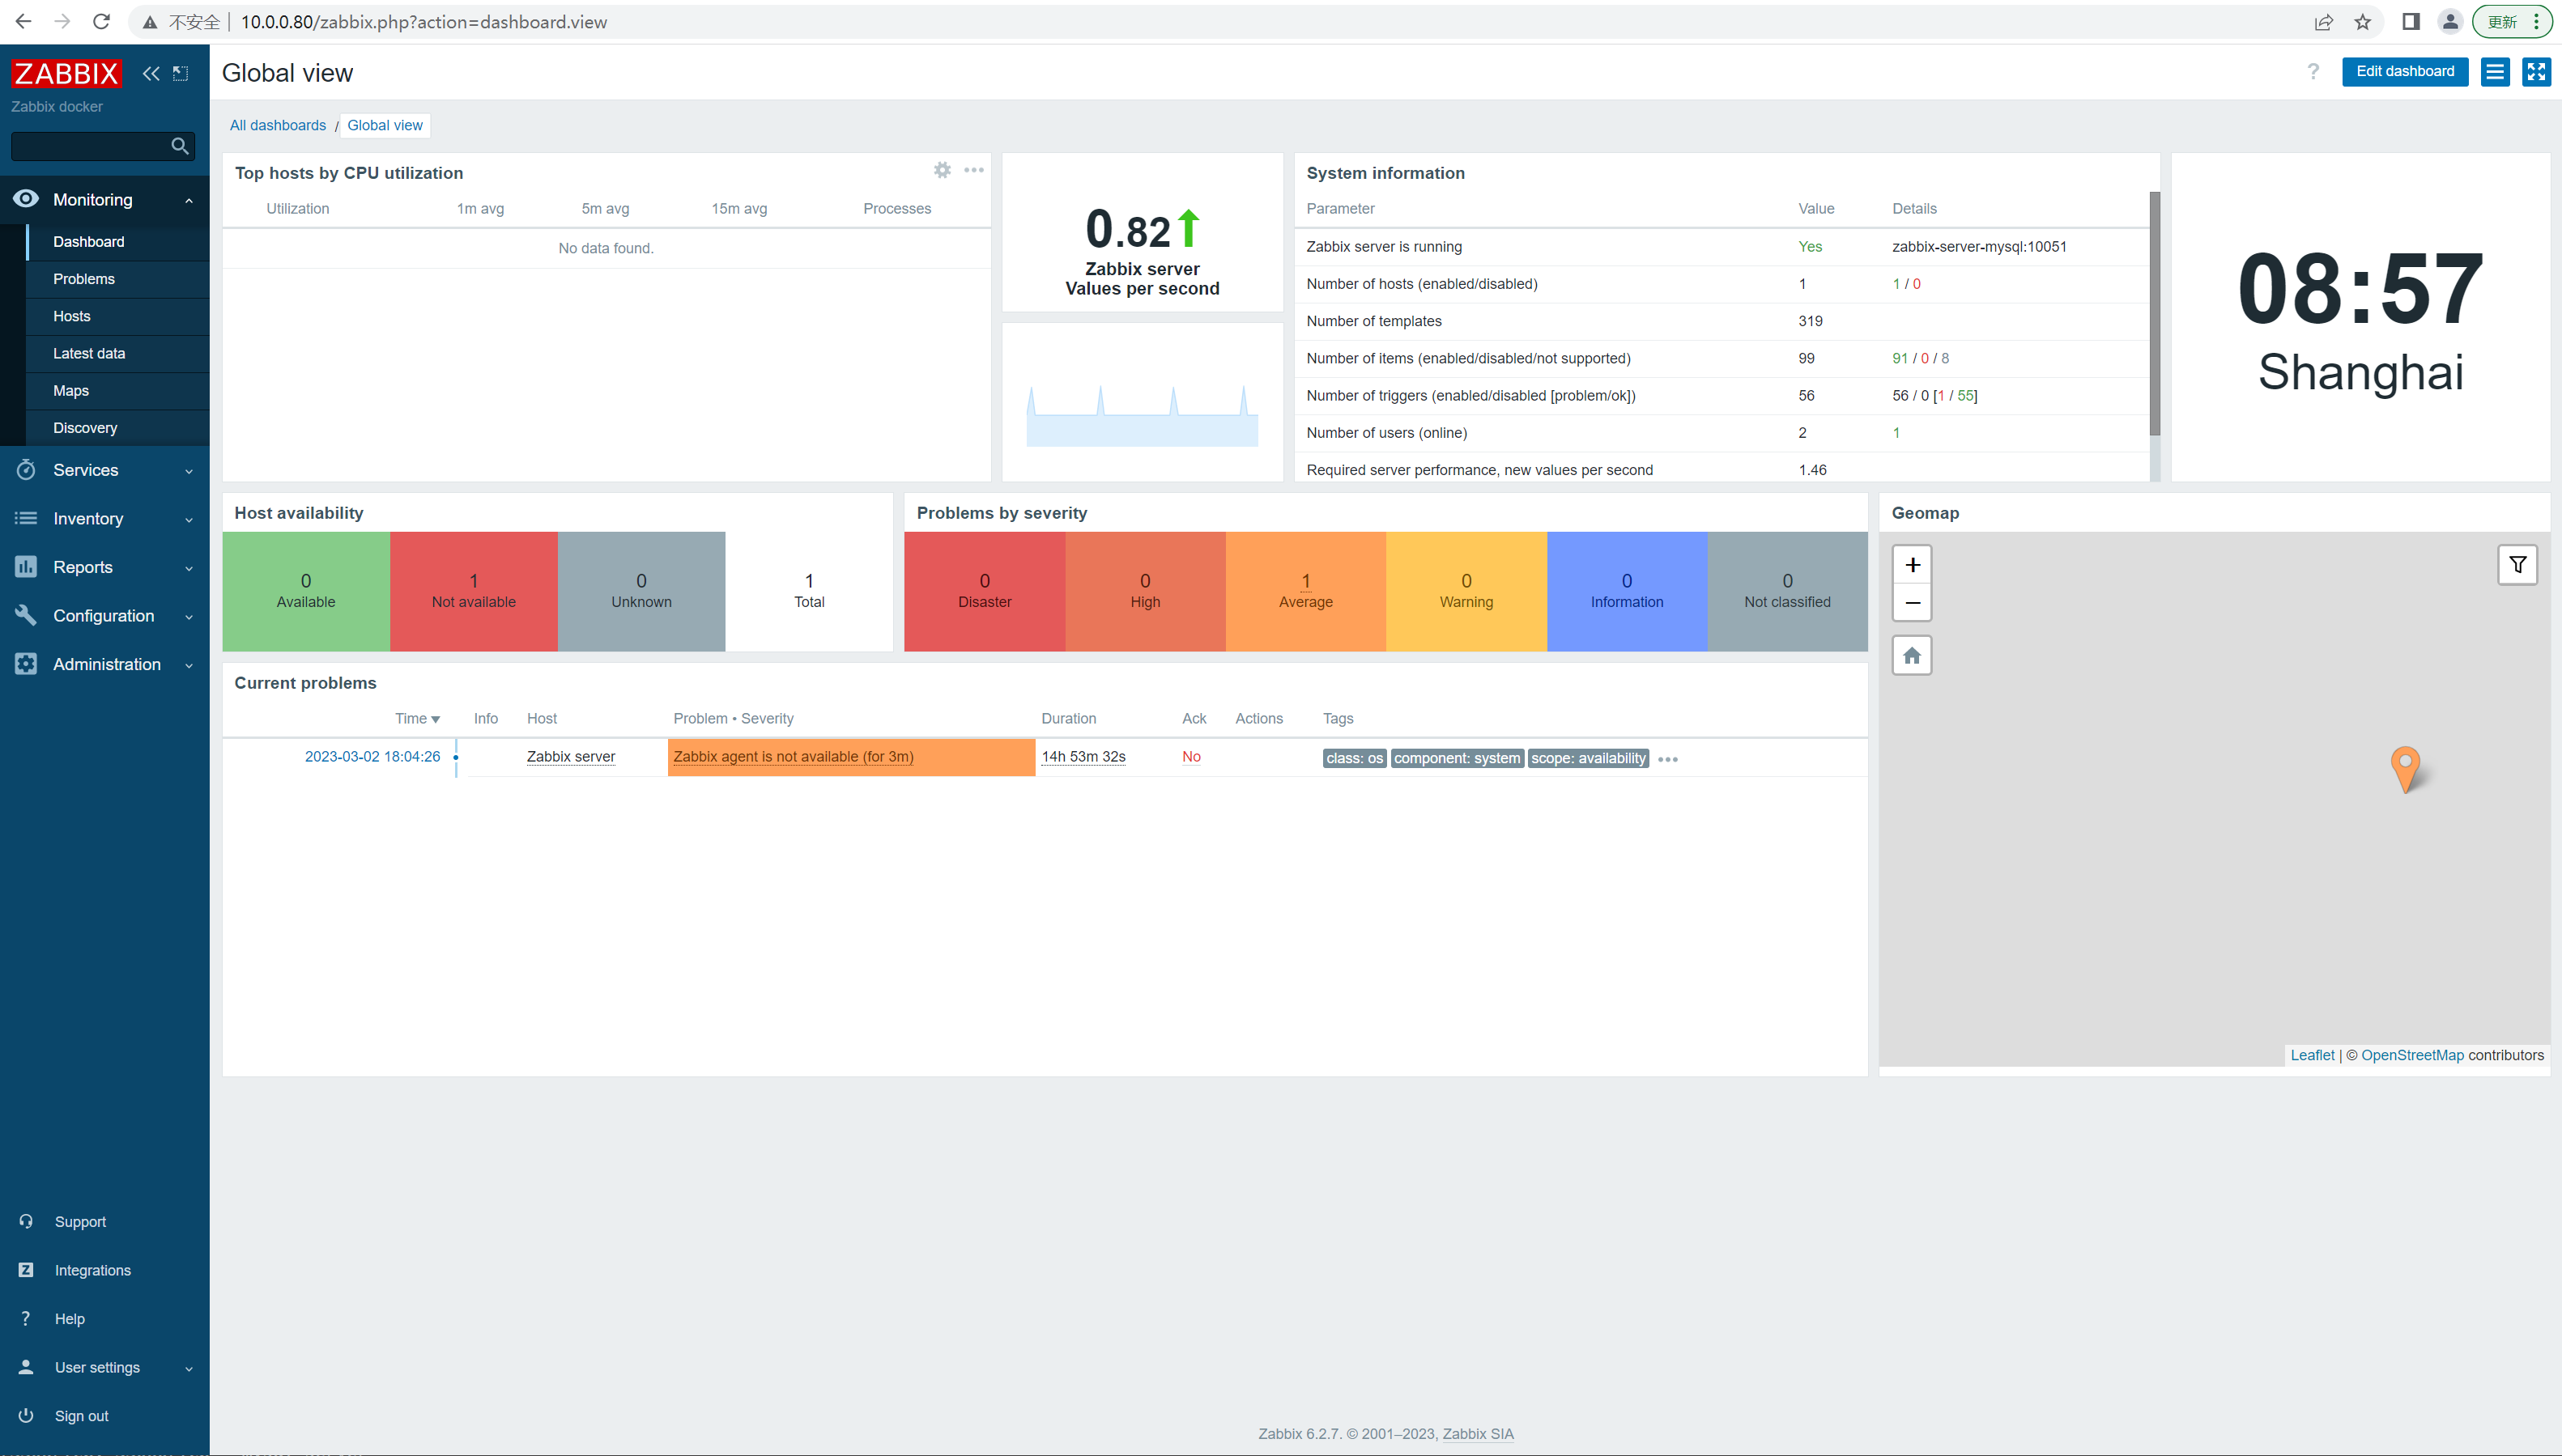Click the Edit dashboard button
This screenshot has width=2562, height=1456.
tap(2405, 72)
